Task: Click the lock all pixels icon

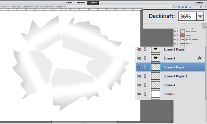Action: [186, 7]
